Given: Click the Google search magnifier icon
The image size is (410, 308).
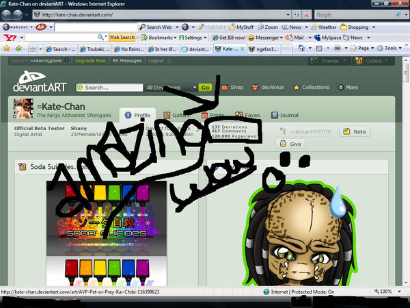Looking at the screenshot, I should [x=398, y=14].
